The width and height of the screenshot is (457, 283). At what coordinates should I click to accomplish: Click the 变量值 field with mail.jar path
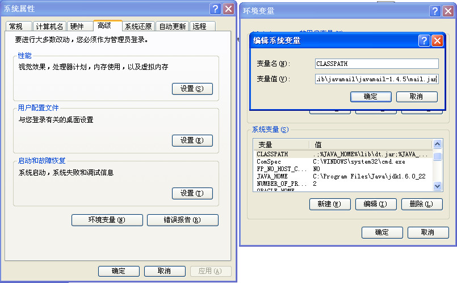[x=376, y=79]
